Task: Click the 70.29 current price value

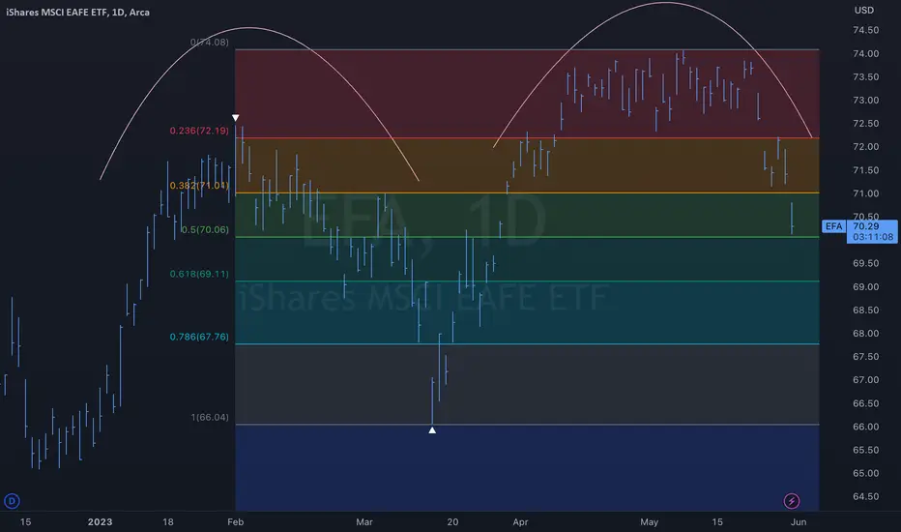Action: 866,226
